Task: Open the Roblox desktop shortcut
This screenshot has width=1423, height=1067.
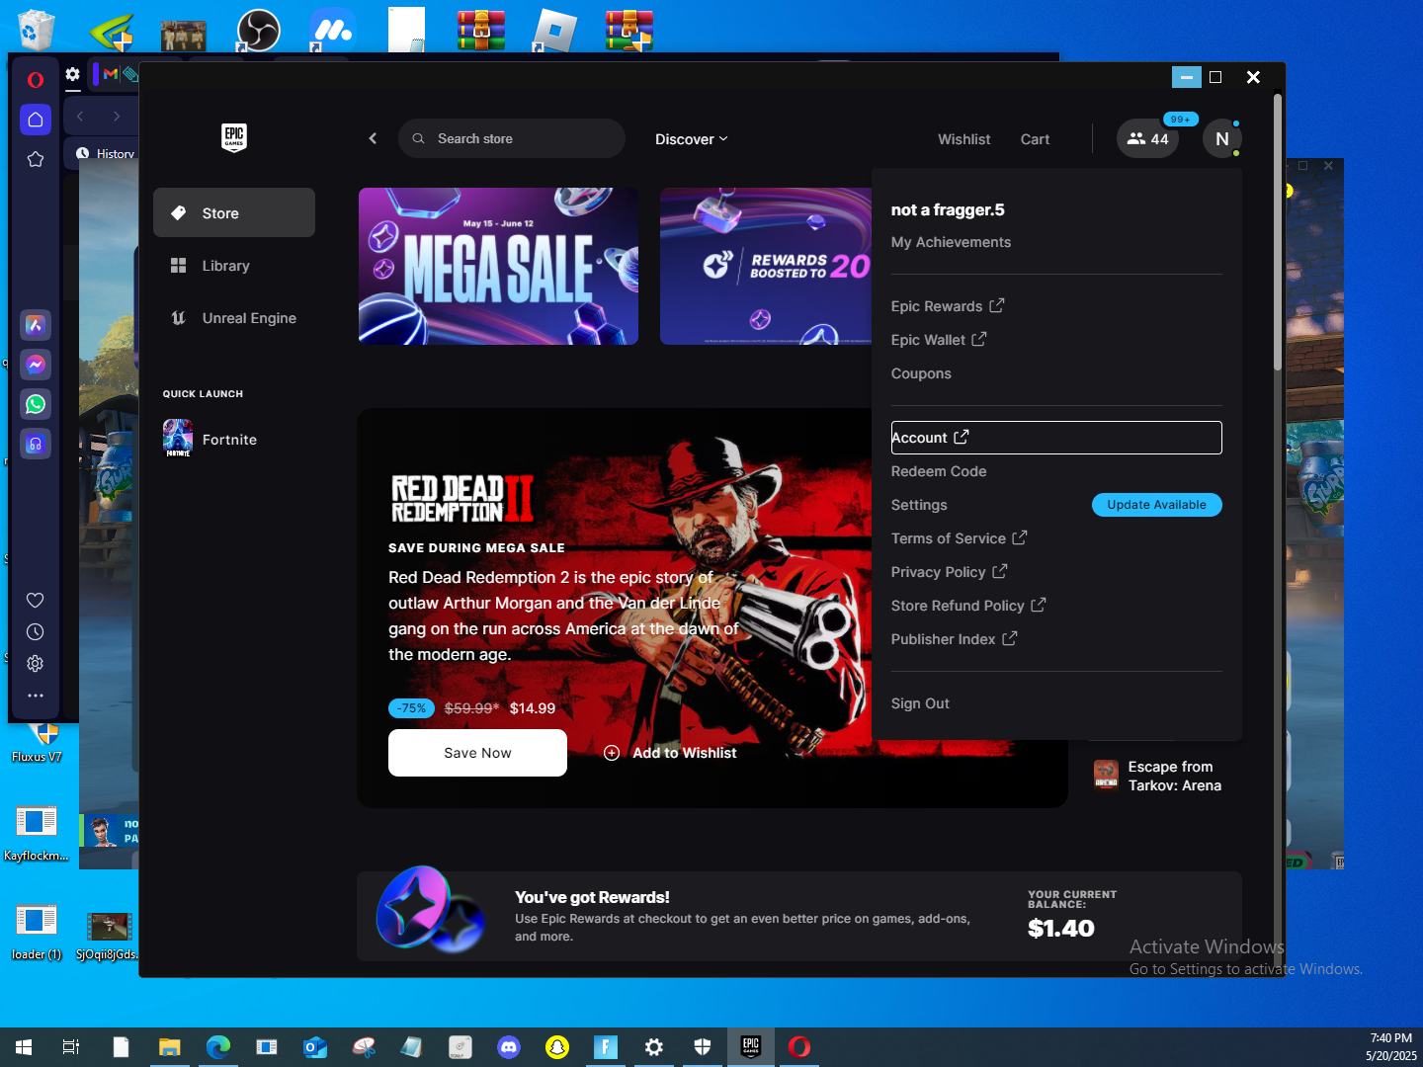Action: 554,30
